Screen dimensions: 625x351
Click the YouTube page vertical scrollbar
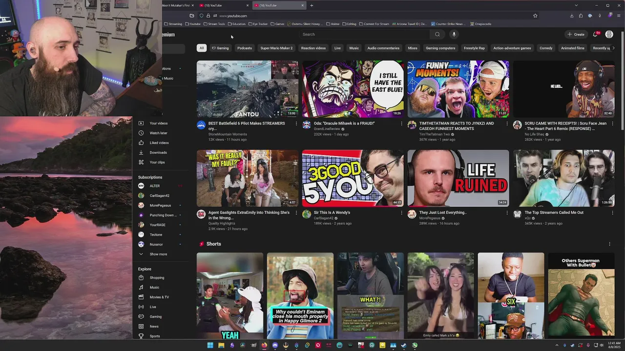tap(622, 80)
